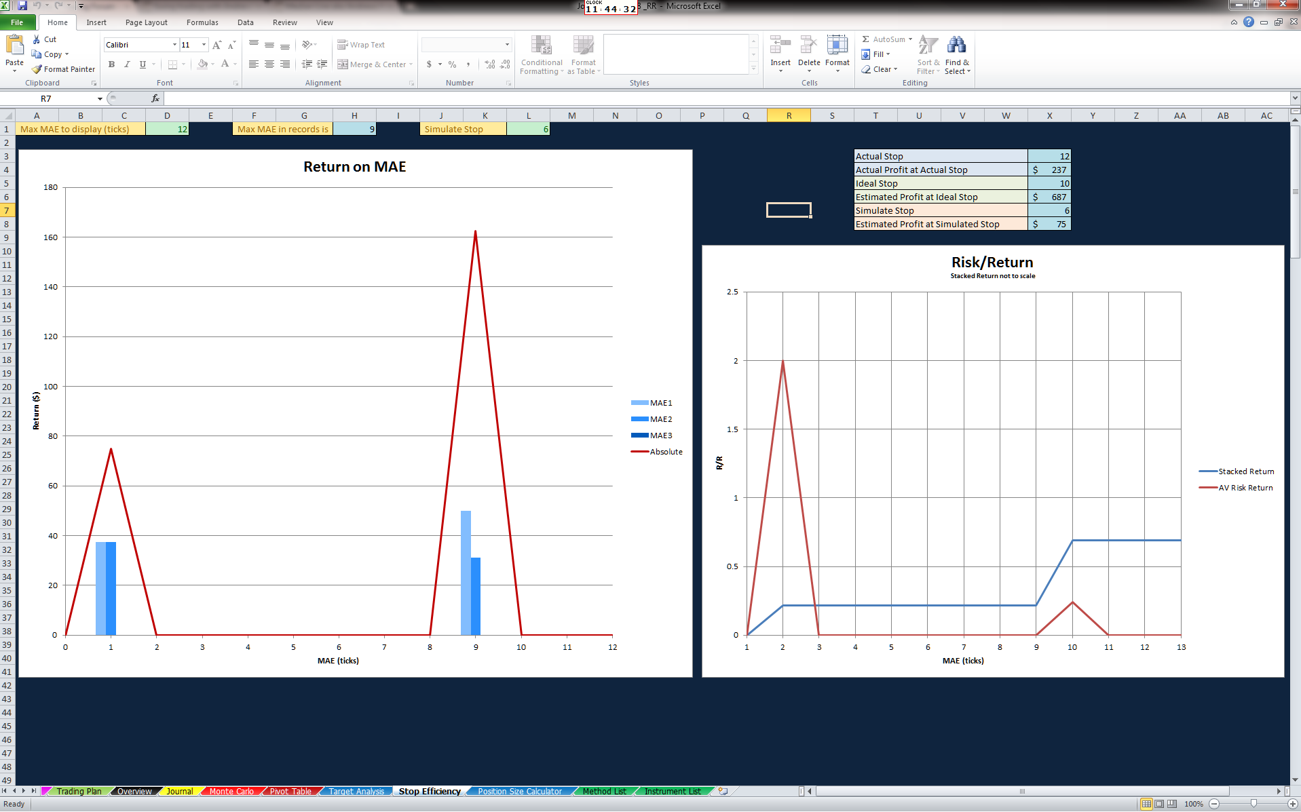The width and height of the screenshot is (1301, 812).
Task: Adjust the zoom slider handle
Action: click(1253, 804)
